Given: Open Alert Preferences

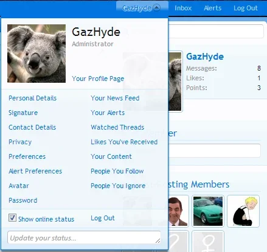Looking at the screenshot, I should [x=35, y=171].
